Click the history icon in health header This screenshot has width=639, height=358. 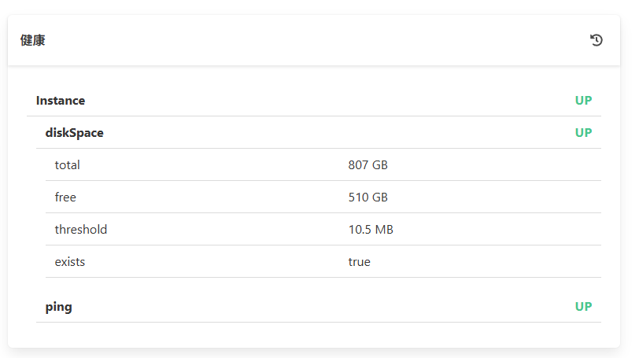pos(597,40)
